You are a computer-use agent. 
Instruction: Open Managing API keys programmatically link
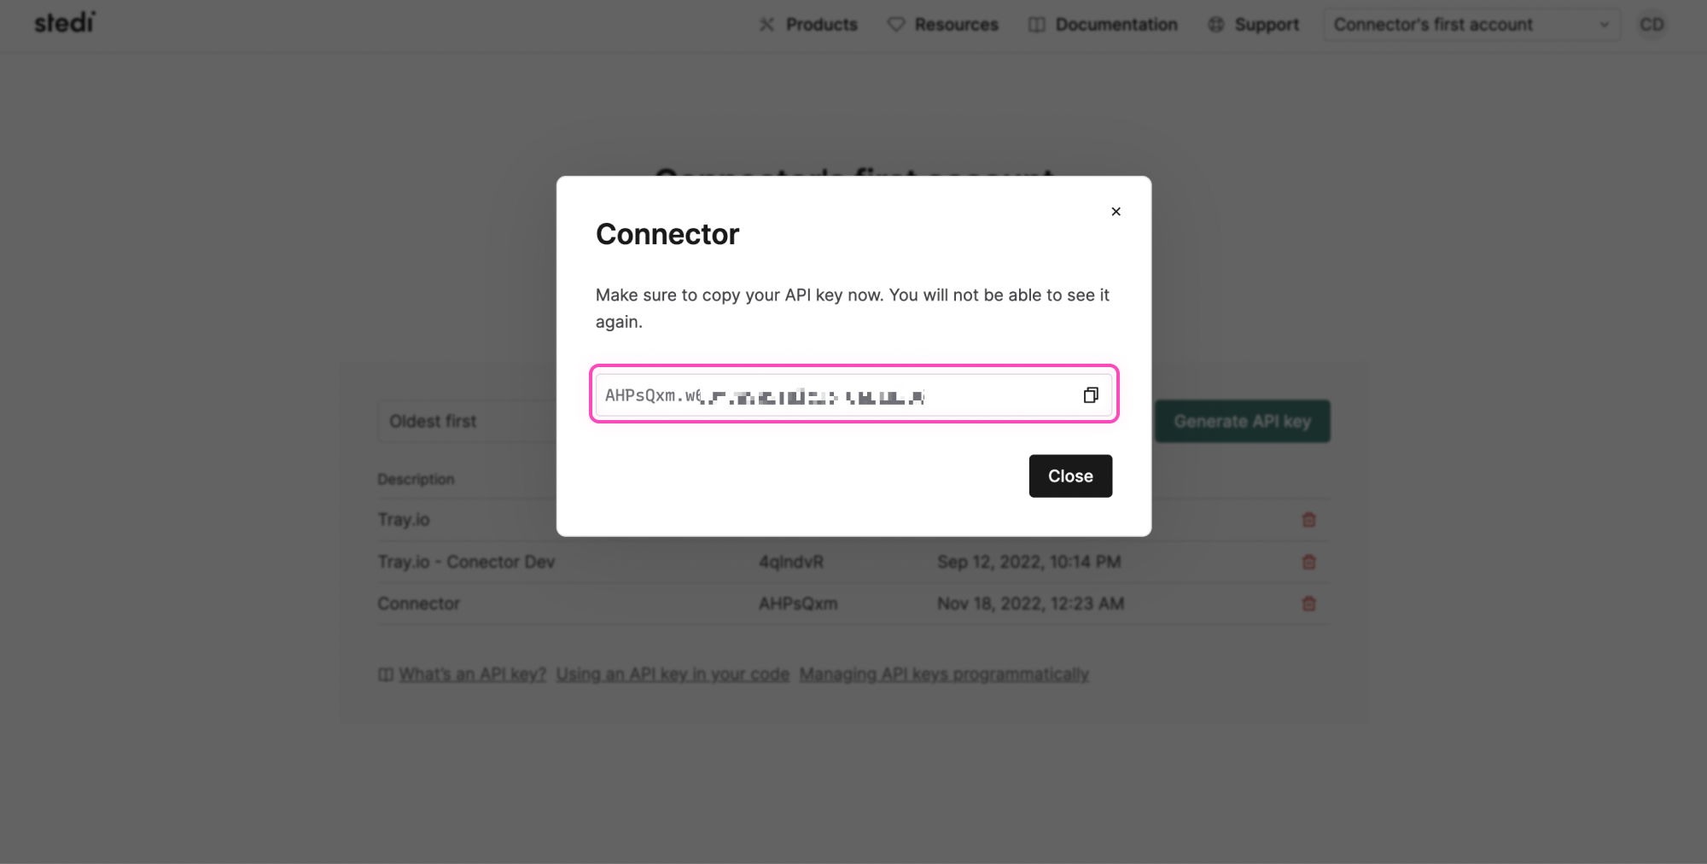pos(944,674)
